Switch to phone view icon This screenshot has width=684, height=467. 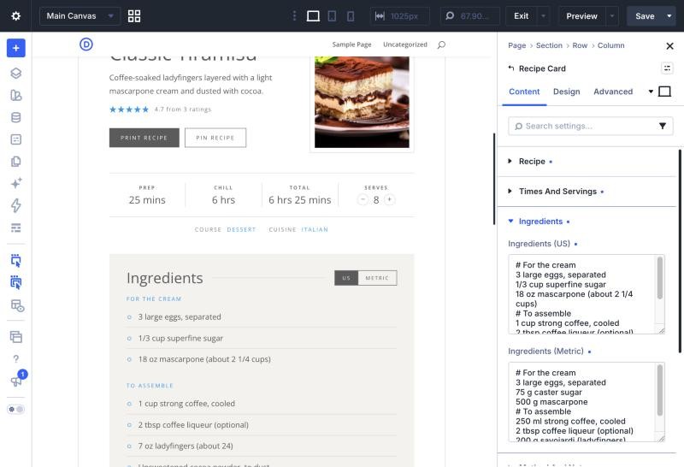coord(351,16)
